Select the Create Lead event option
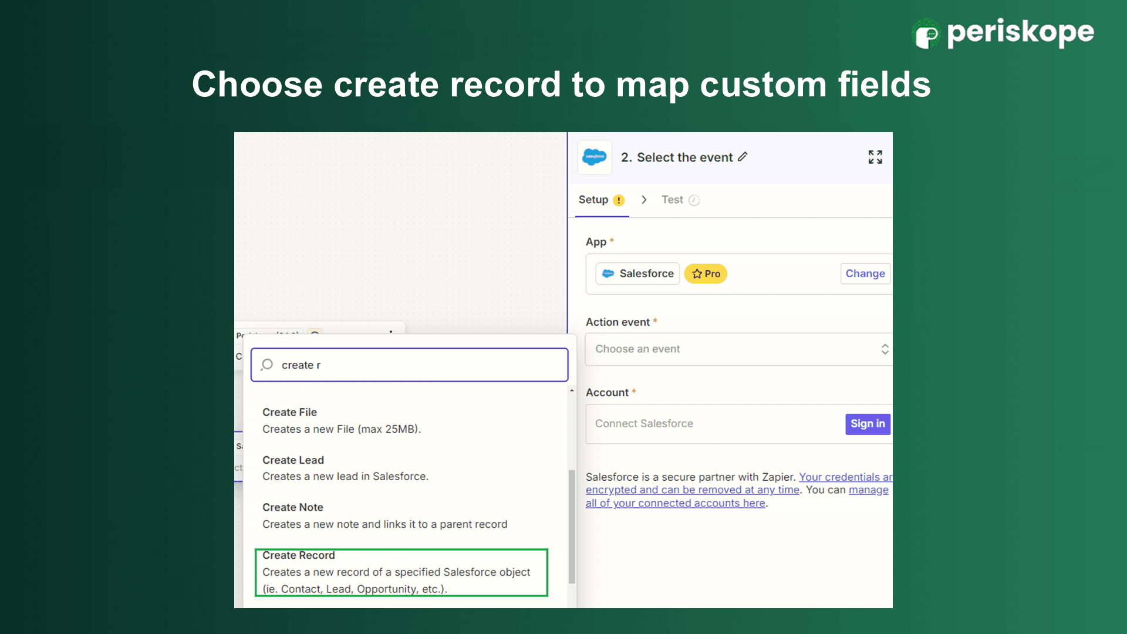This screenshot has width=1127, height=634. [x=345, y=468]
